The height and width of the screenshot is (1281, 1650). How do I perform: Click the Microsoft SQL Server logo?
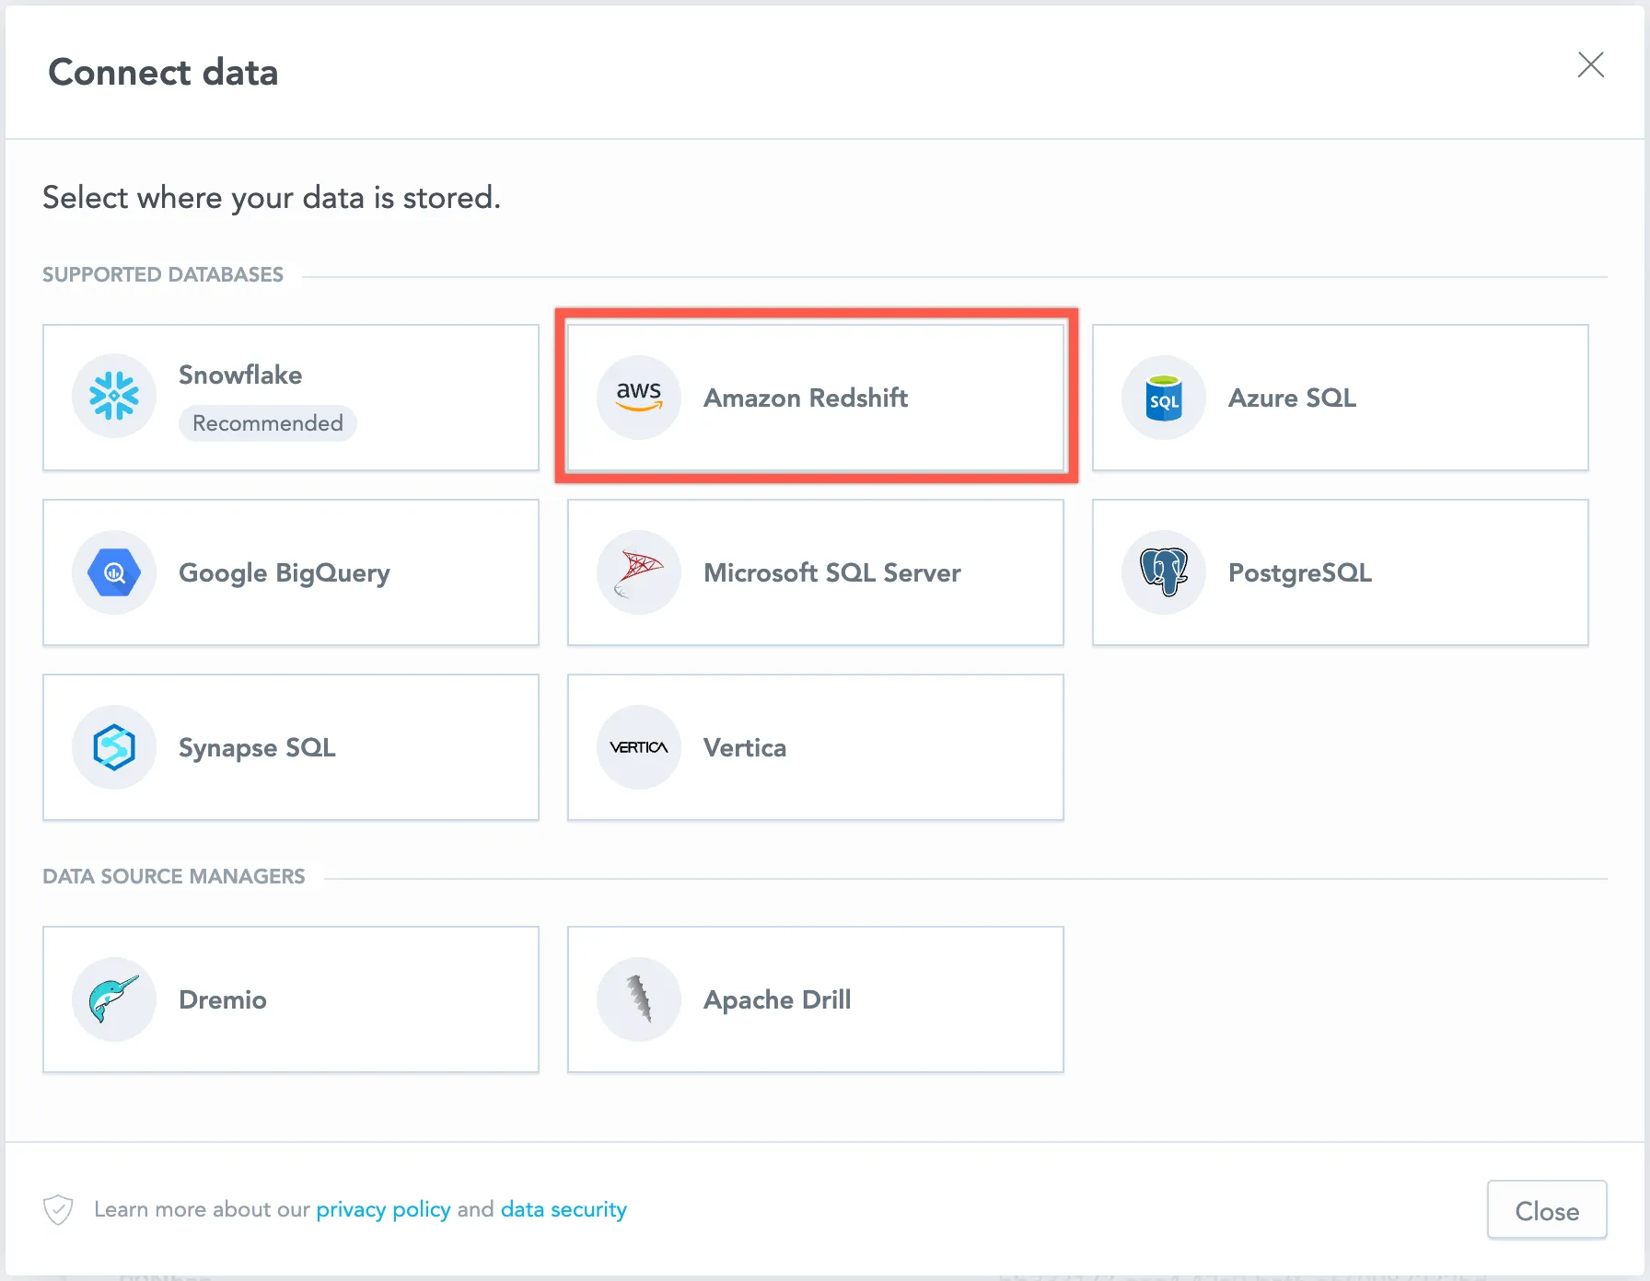[638, 572]
